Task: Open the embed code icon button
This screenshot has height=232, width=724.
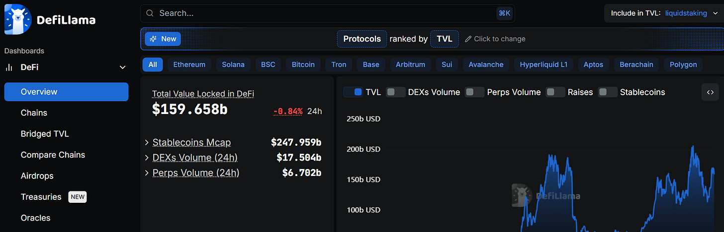Action: (x=710, y=92)
